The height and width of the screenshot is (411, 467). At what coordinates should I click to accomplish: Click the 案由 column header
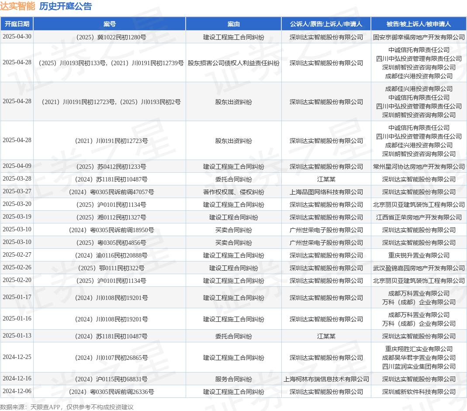[x=233, y=24]
